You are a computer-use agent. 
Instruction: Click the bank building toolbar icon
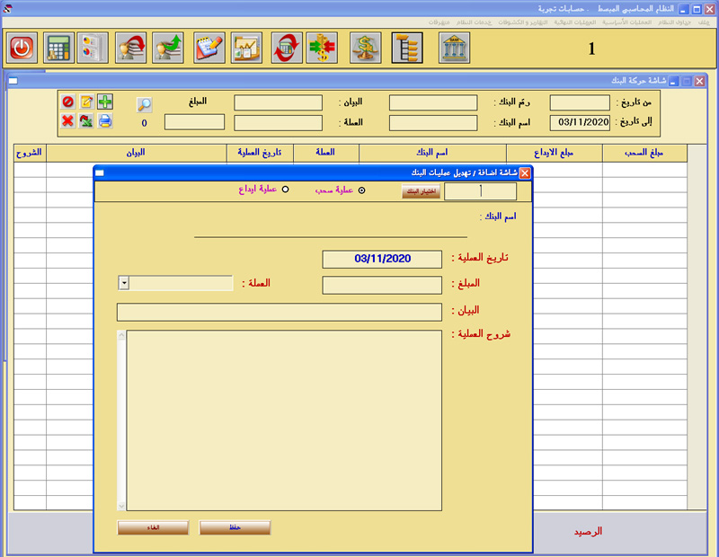click(x=455, y=47)
